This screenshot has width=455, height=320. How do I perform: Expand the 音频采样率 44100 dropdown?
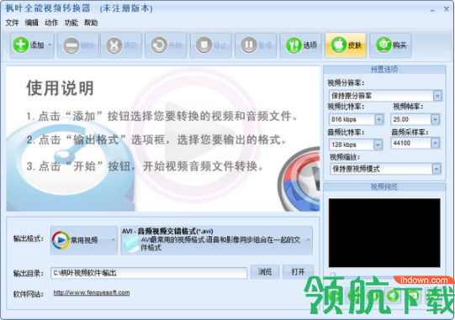tap(435, 143)
